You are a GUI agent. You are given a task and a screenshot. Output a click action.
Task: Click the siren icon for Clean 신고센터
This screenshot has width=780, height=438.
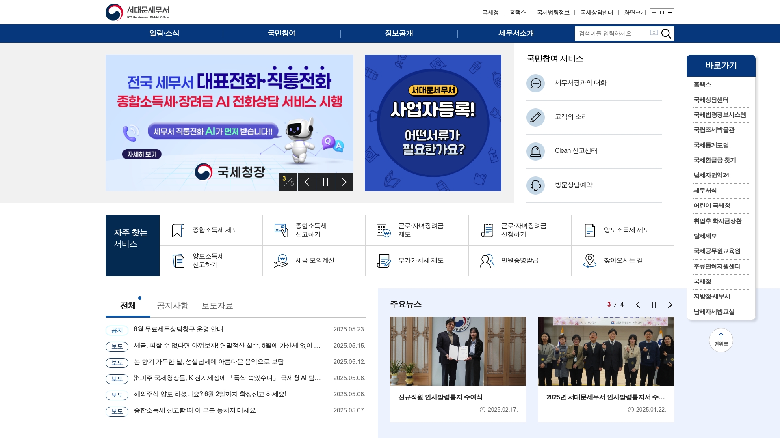(x=535, y=151)
